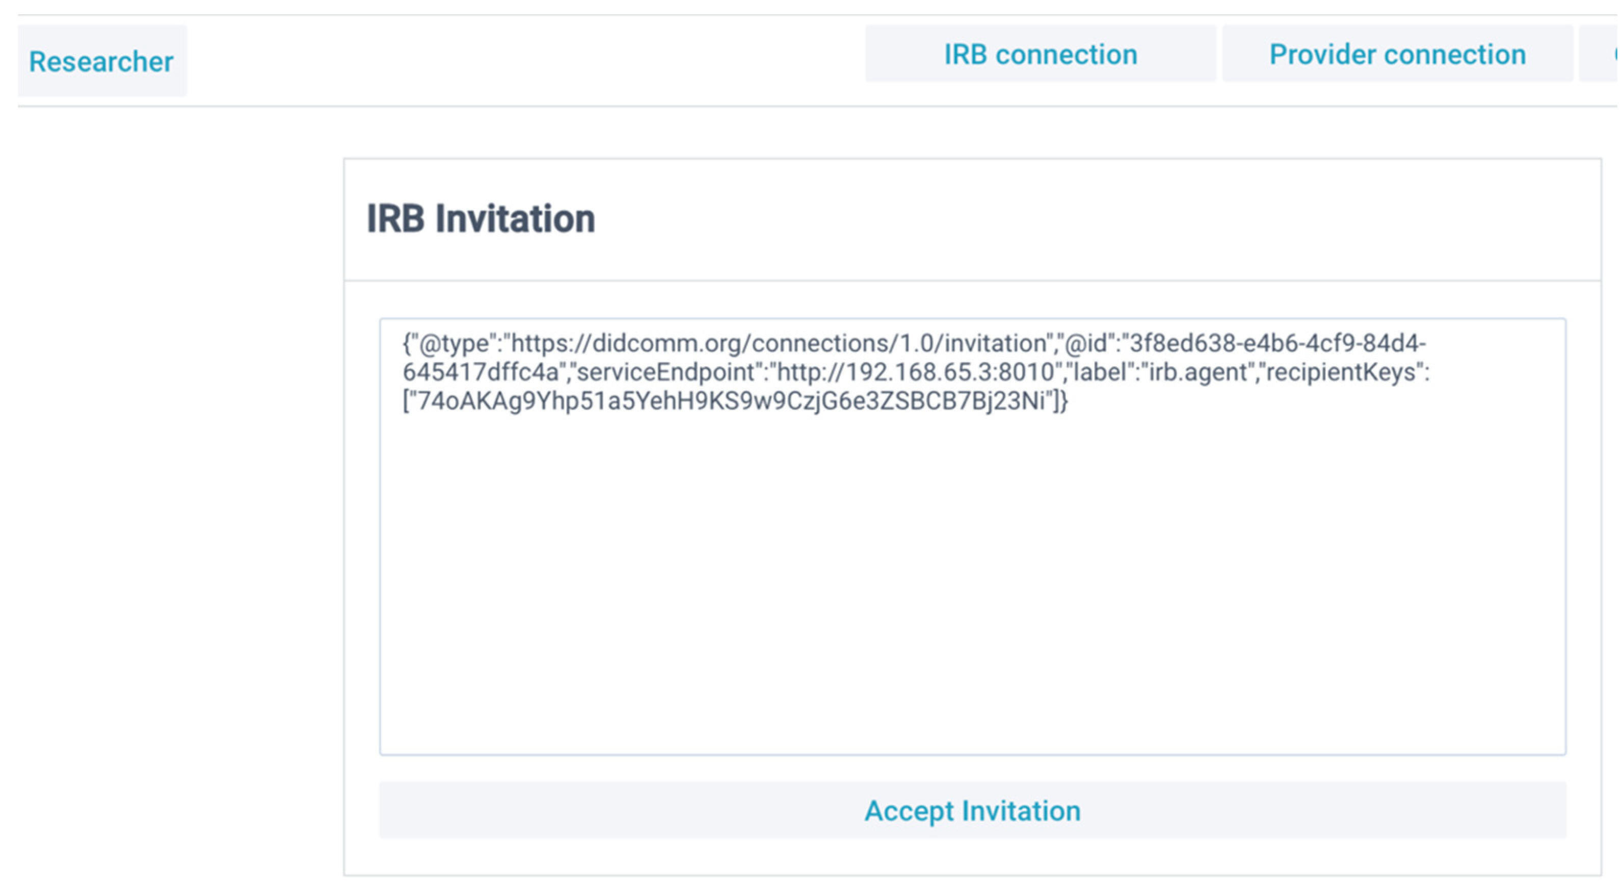Click the 645417dffc4a id segment
1623x892 pixels.
pyautogui.click(x=480, y=372)
